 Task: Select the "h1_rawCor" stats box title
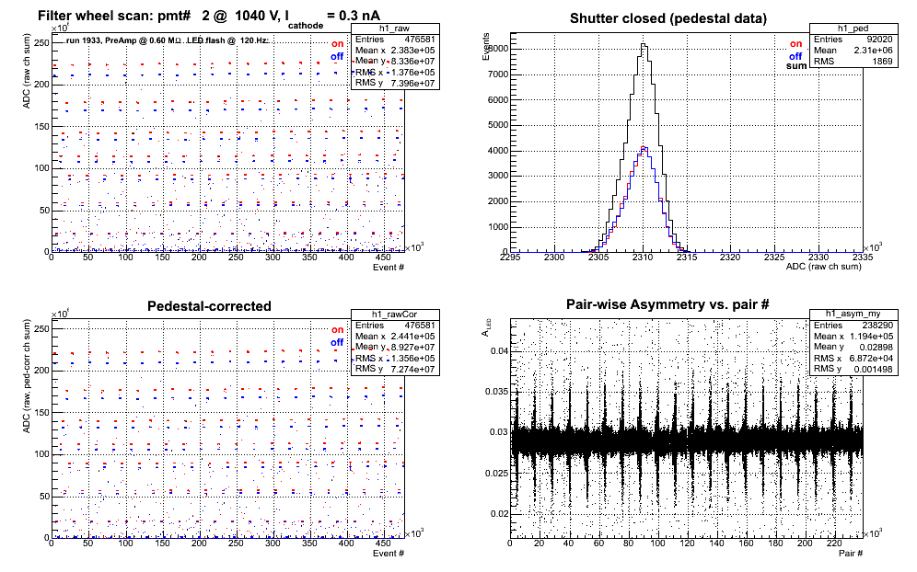click(x=394, y=315)
